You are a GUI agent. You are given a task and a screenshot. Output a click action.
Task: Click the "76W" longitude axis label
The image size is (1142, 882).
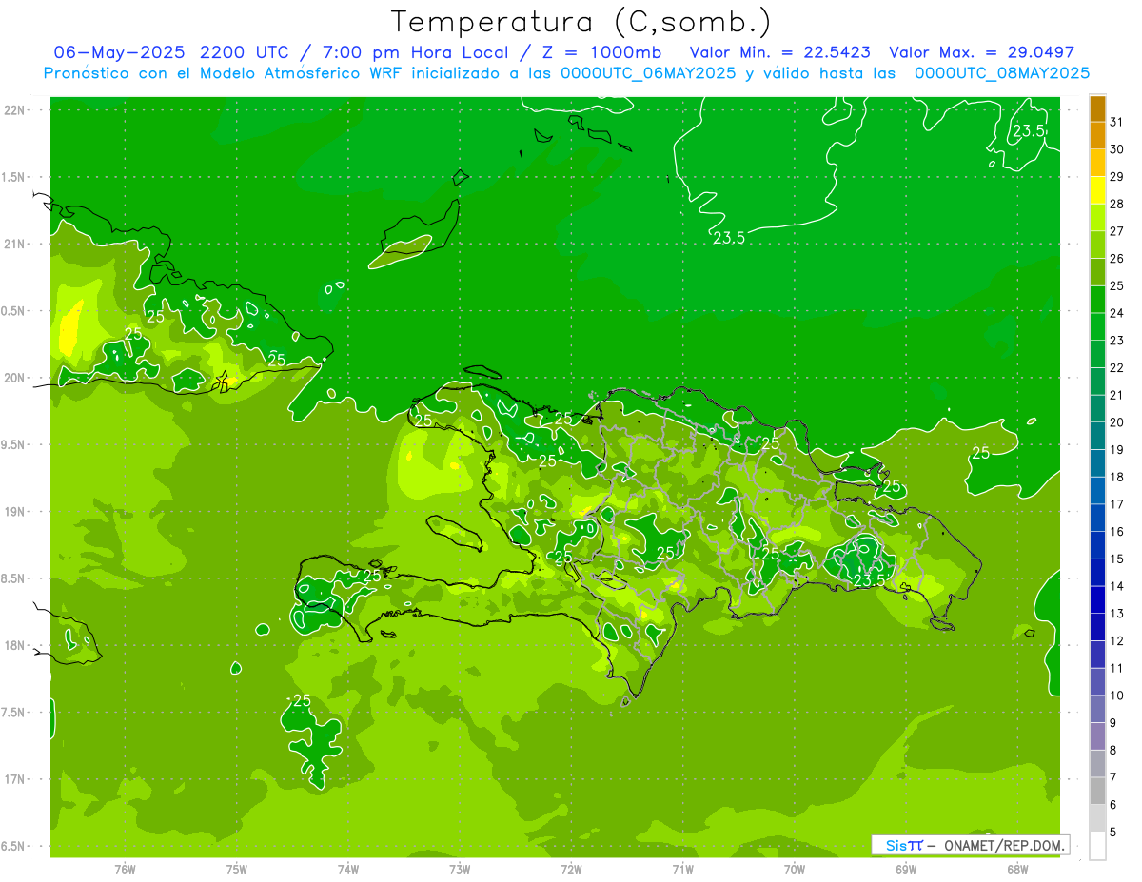point(125,870)
